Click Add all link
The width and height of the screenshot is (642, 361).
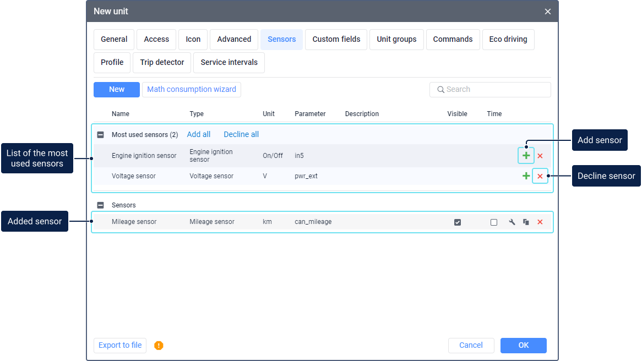click(x=198, y=135)
